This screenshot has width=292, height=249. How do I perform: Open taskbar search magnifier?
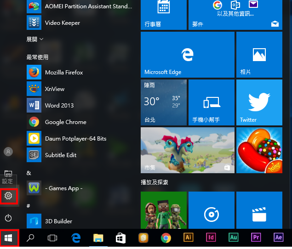(30, 238)
